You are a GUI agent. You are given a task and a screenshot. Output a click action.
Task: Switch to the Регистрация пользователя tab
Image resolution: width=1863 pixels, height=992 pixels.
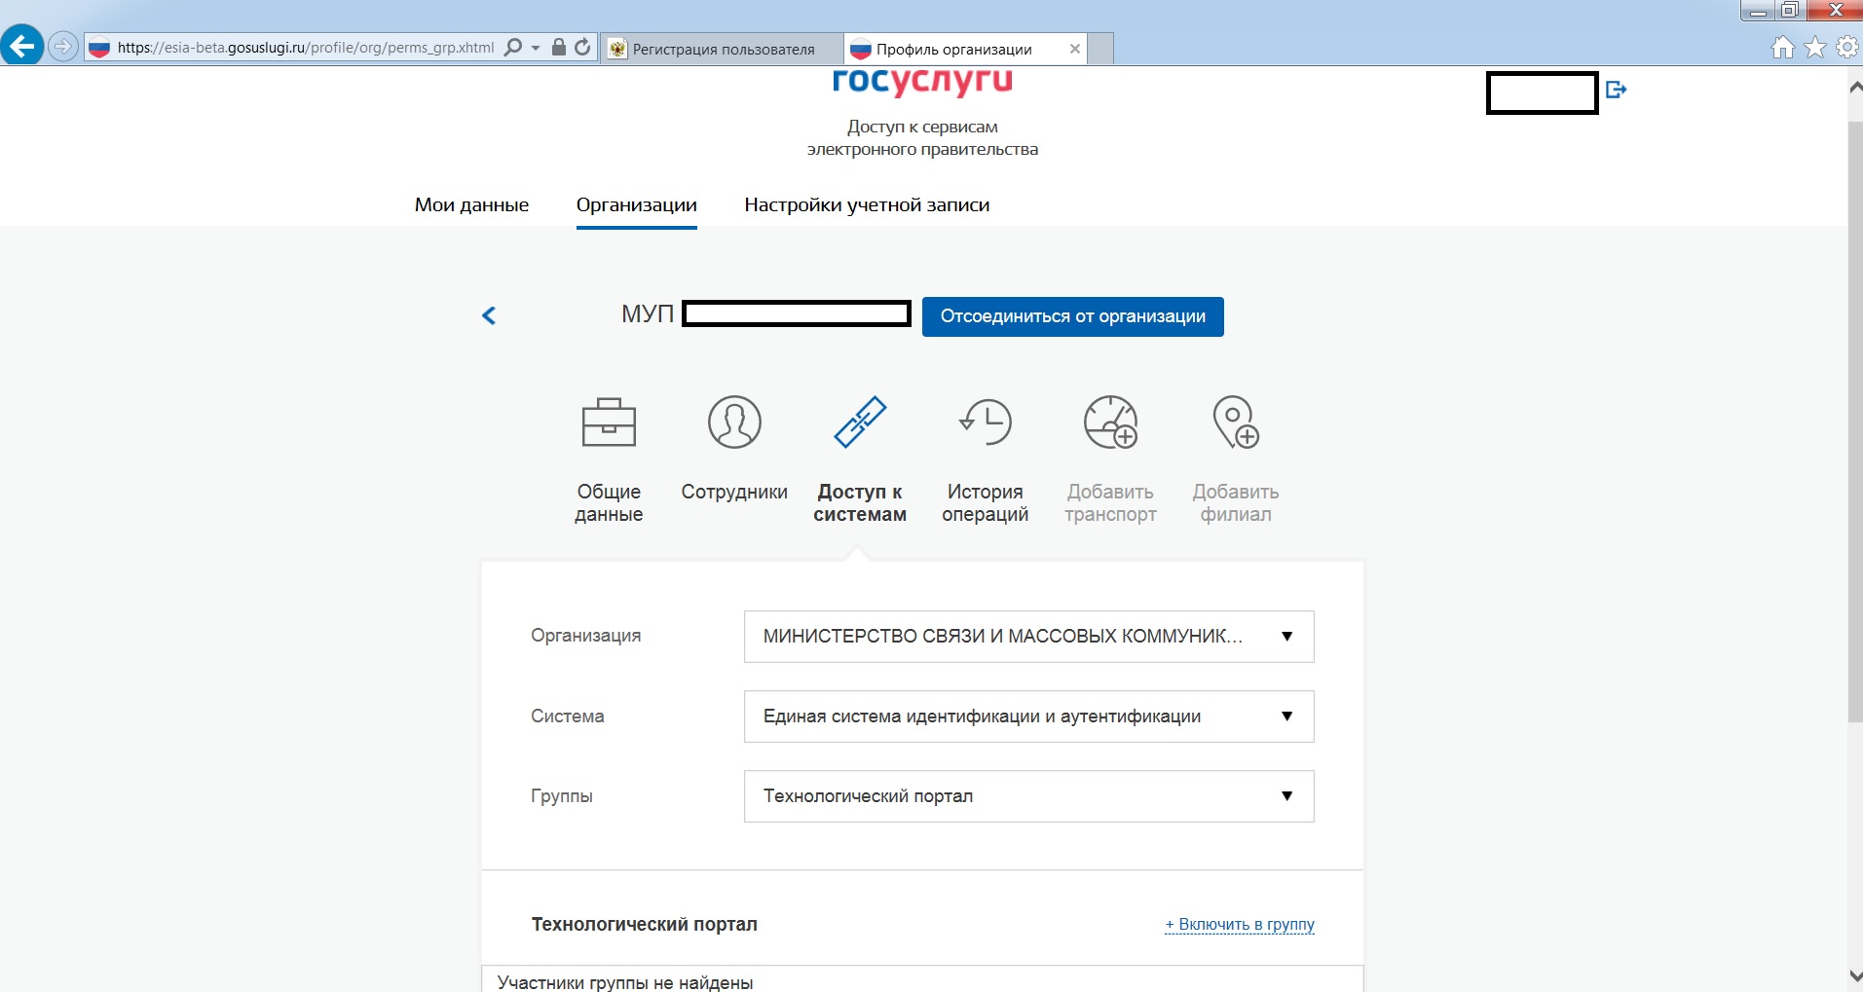tap(722, 49)
